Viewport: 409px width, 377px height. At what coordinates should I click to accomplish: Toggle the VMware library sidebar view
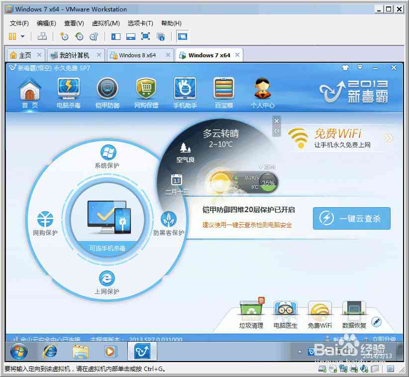click(x=115, y=36)
